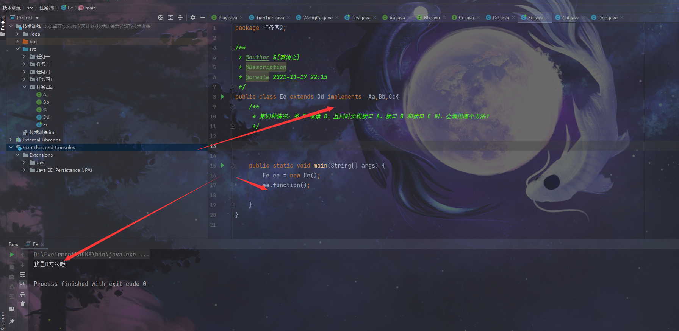Screen dimensions: 679x331
Task: Expand the 任务四1 package
Action: (x=24, y=79)
